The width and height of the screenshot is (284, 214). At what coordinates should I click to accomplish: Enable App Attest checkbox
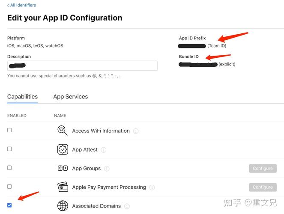[9, 149]
